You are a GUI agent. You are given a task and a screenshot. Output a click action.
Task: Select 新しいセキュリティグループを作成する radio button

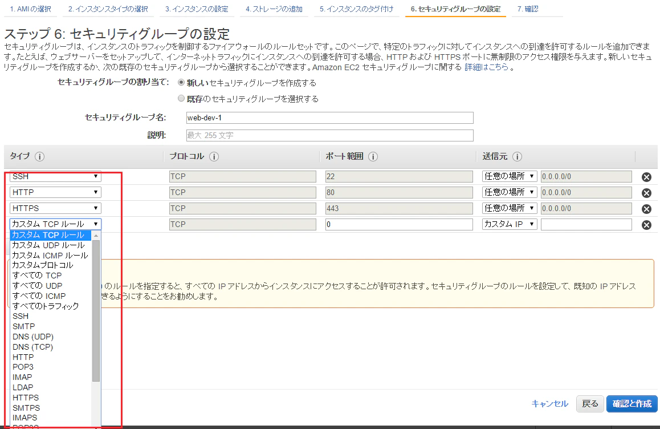coord(181,83)
